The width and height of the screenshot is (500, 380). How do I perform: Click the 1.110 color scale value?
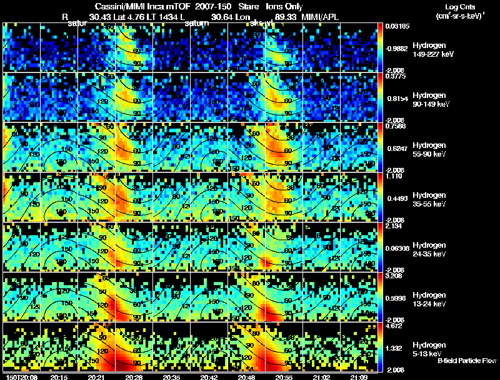point(394,176)
